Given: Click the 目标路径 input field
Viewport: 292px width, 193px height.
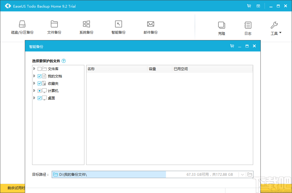Looking at the screenshot, I should click(108, 174).
